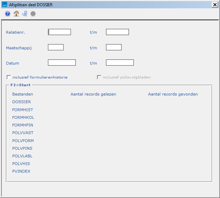Click the F2=Start label

point(20,85)
